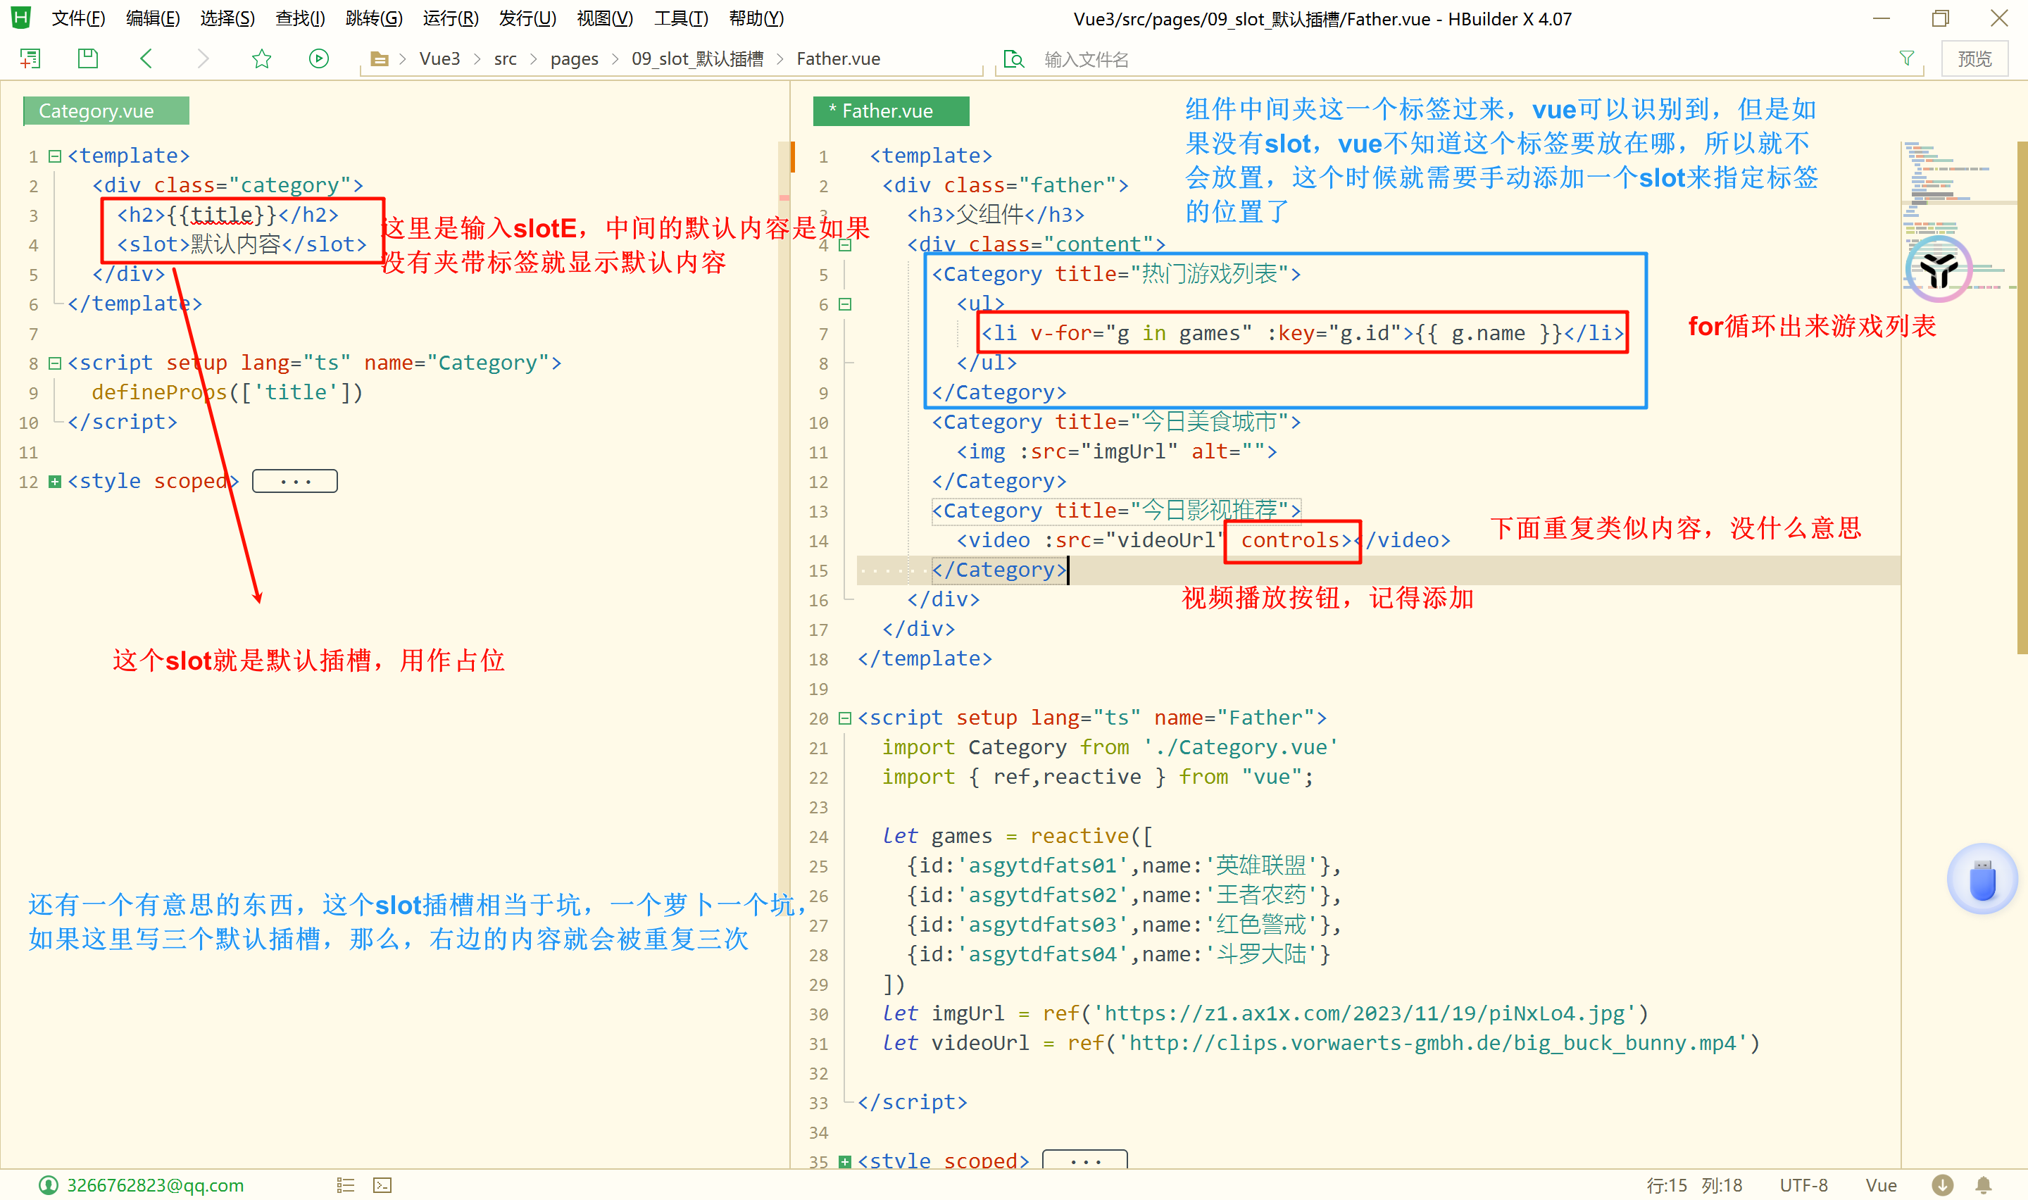Click the bookmark star icon
Image resolution: width=2028 pixels, height=1200 pixels.
click(261, 58)
